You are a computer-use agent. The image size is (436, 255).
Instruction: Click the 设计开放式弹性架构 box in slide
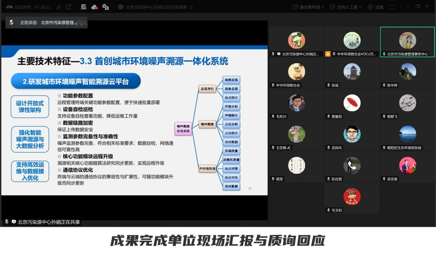point(30,107)
